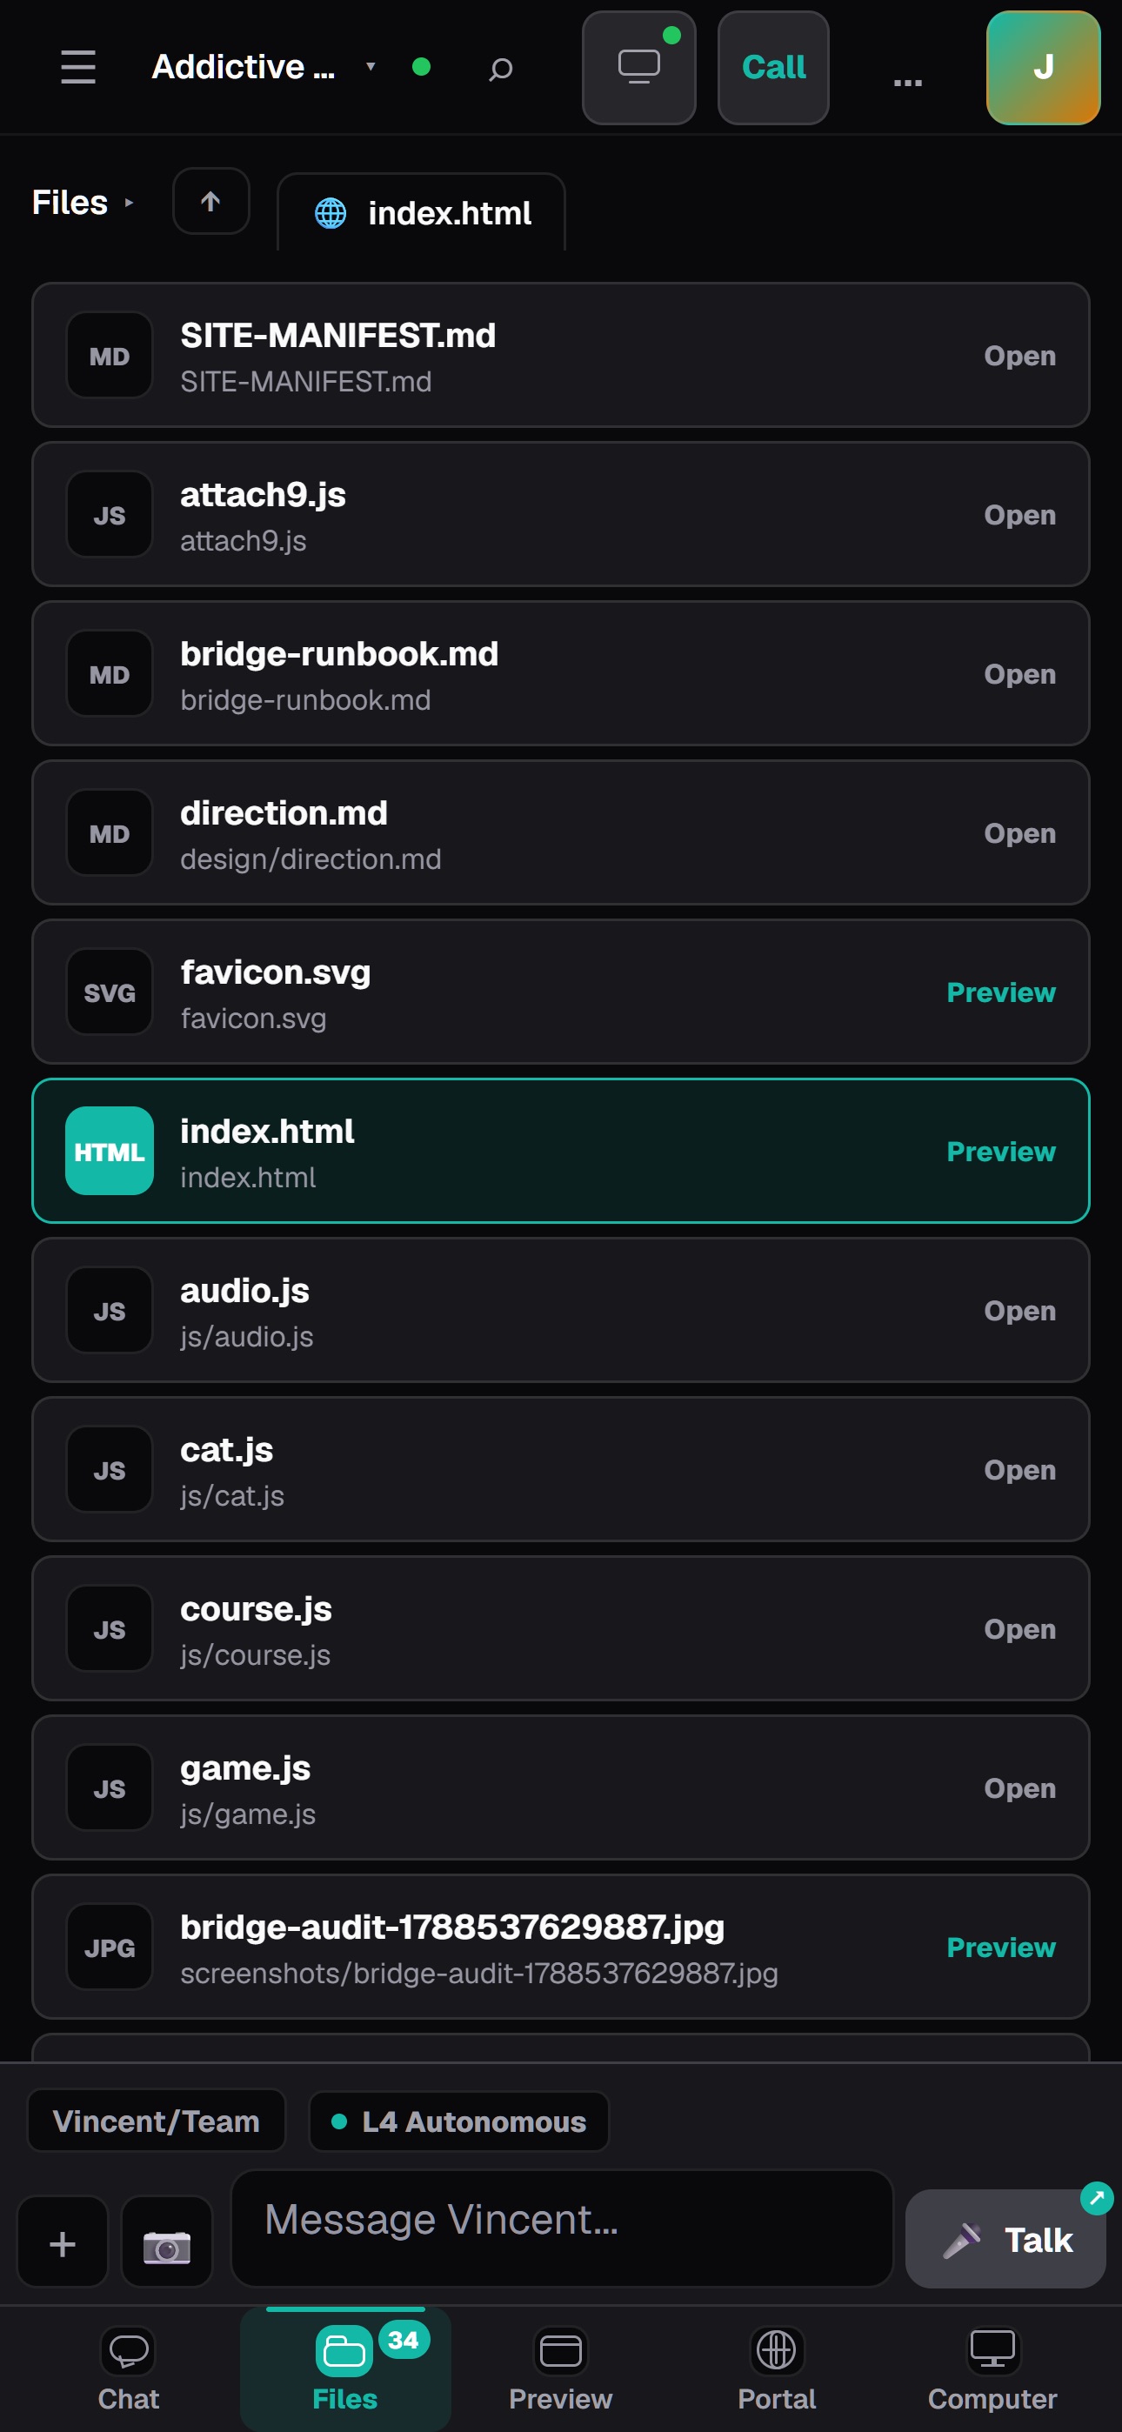Preview the favicon.svg file

[x=1000, y=992]
